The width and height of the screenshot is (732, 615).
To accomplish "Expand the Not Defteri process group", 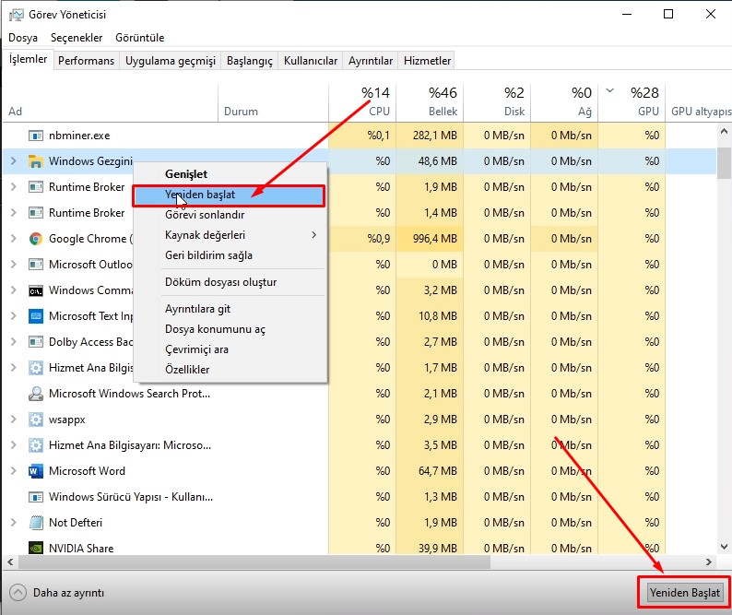I will tap(13, 523).
